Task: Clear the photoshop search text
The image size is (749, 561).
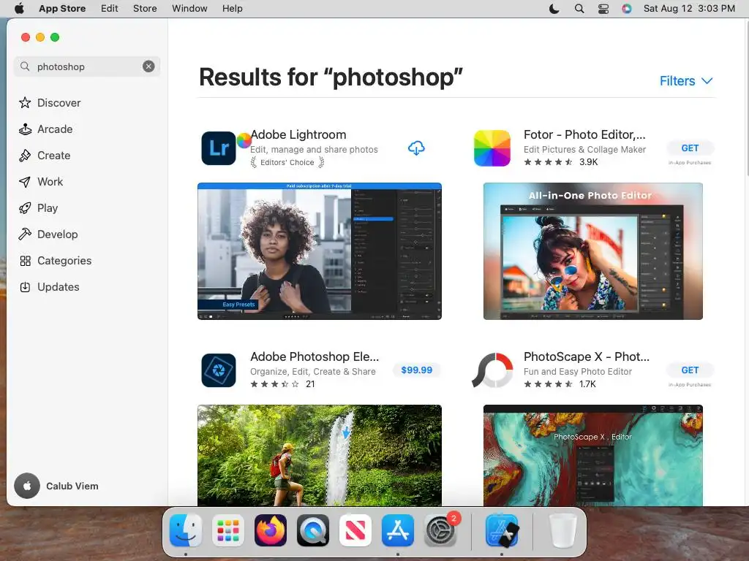Action: [x=148, y=66]
